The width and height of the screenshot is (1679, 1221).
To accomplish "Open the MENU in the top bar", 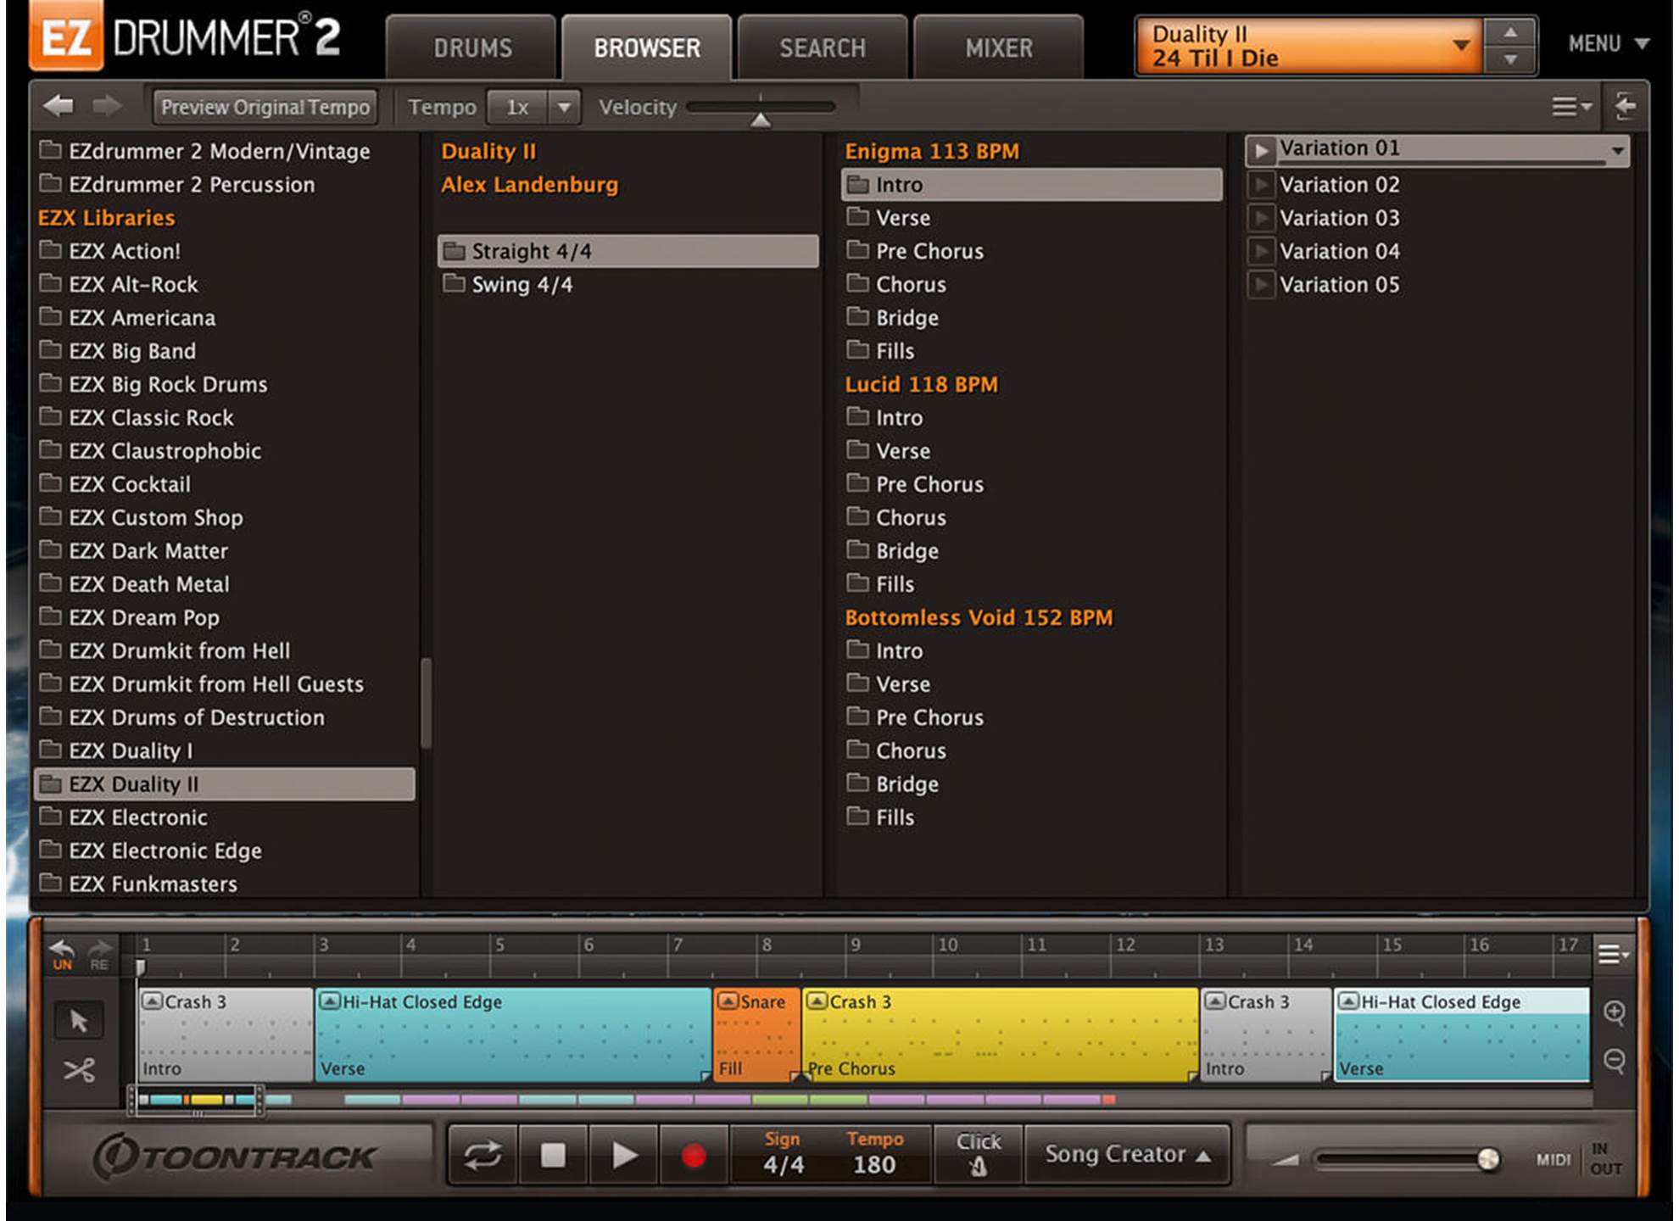I will (1607, 44).
